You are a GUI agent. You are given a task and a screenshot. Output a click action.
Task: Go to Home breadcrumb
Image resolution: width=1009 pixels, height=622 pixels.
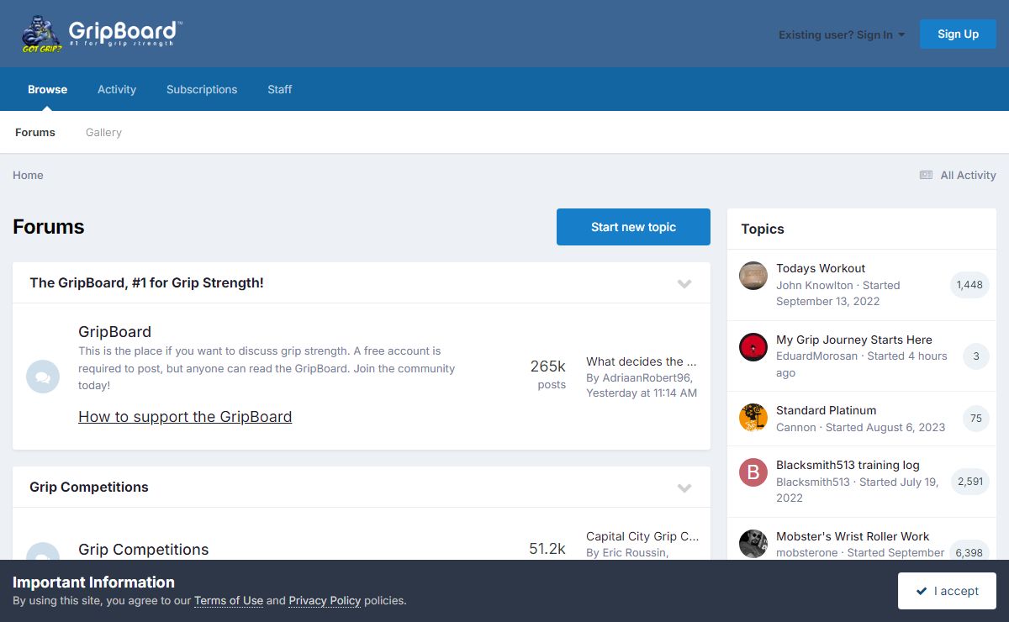tap(28, 175)
